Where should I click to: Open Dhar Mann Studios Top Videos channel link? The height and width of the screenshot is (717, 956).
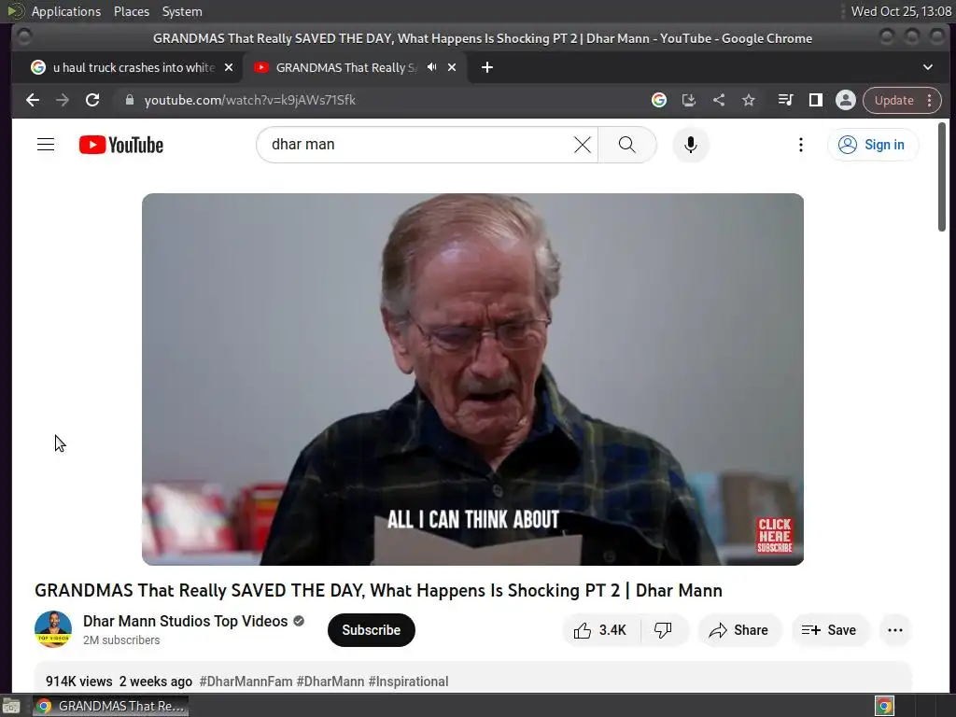tap(186, 621)
